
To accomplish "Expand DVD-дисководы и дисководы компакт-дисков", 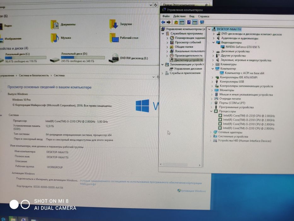I will click(x=213, y=34).
